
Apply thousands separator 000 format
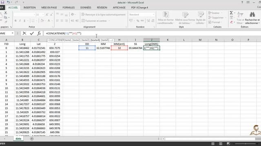click(x=142, y=21)
